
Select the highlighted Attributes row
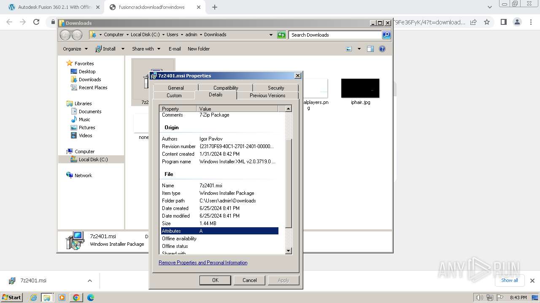click(219, 231)
